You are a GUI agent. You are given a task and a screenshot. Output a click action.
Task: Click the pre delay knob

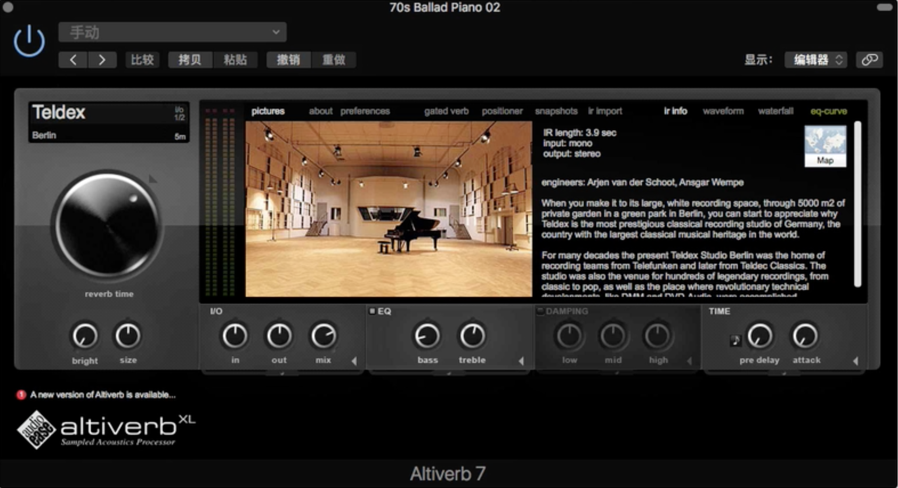click(760, 336)
